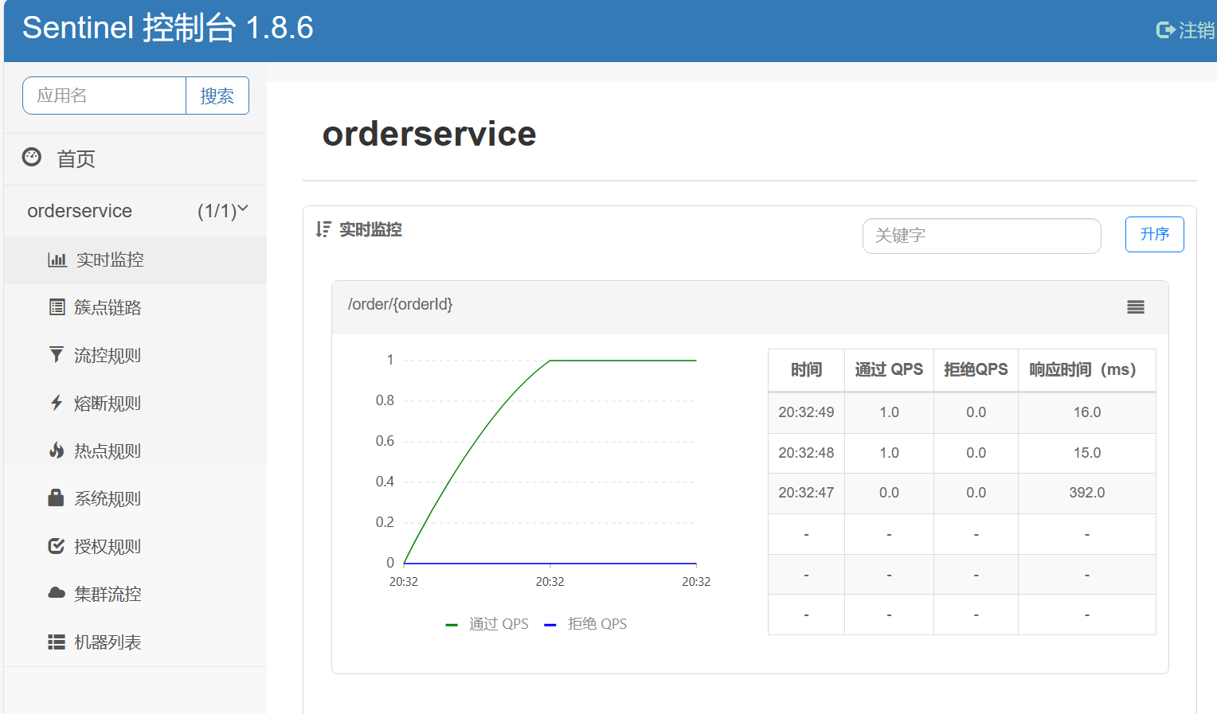Click the 通过 QPS column header
The image size is (1217, 714).
(889, 369)
